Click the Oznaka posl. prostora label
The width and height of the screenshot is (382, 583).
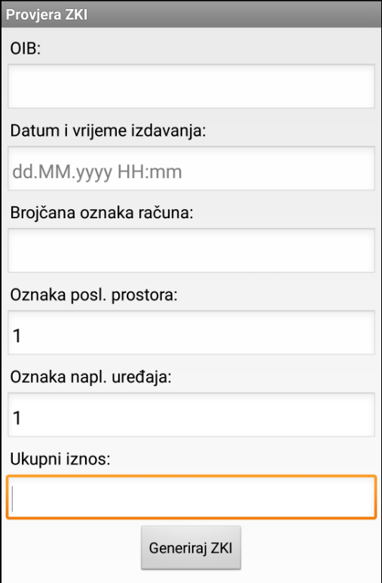(94, 295)
